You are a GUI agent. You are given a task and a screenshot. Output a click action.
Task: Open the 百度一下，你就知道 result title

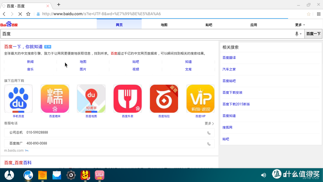[23, 47]
